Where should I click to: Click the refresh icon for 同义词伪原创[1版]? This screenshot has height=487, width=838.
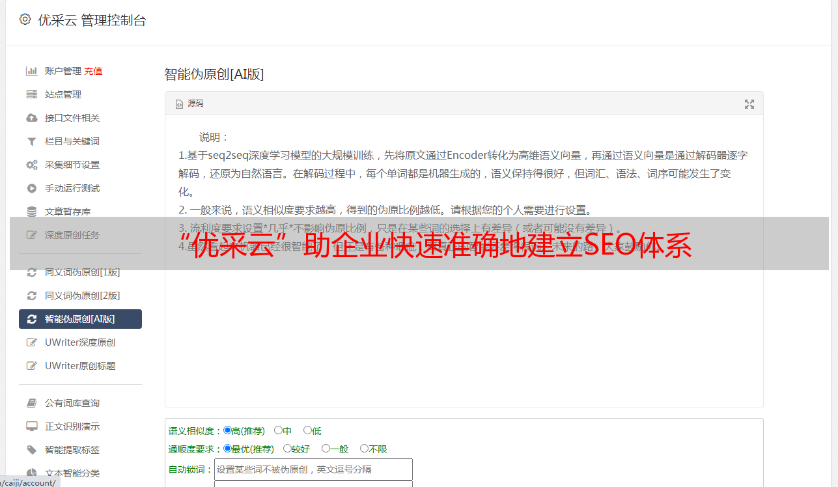[x=31, y=272]
